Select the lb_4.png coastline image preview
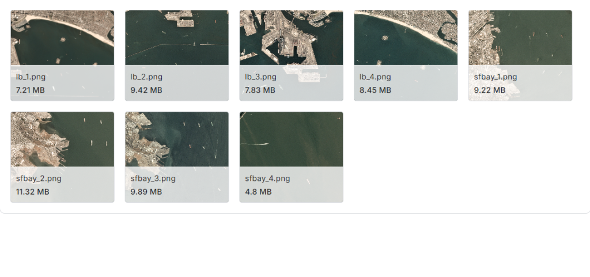This screenshot has width=590, height=277. 406,37
